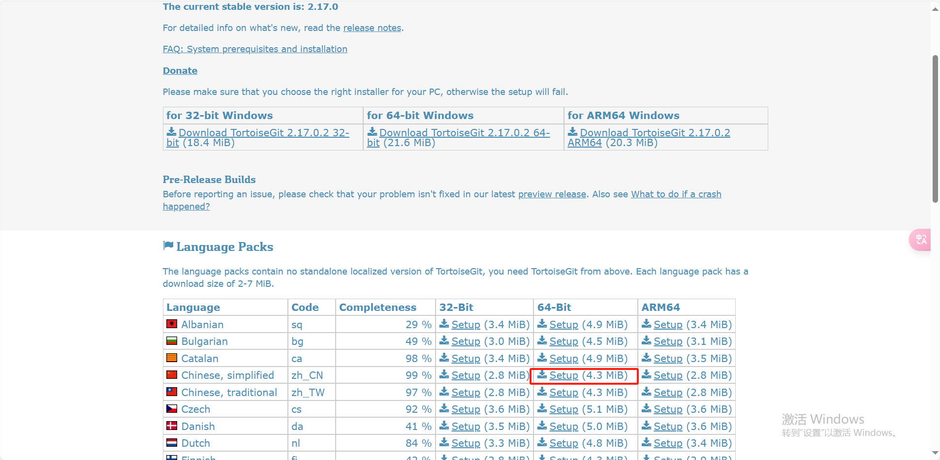940x460 pixels.
Task: Click the 'Chinese, simplified' language name
Action: (x=227, y=375)
